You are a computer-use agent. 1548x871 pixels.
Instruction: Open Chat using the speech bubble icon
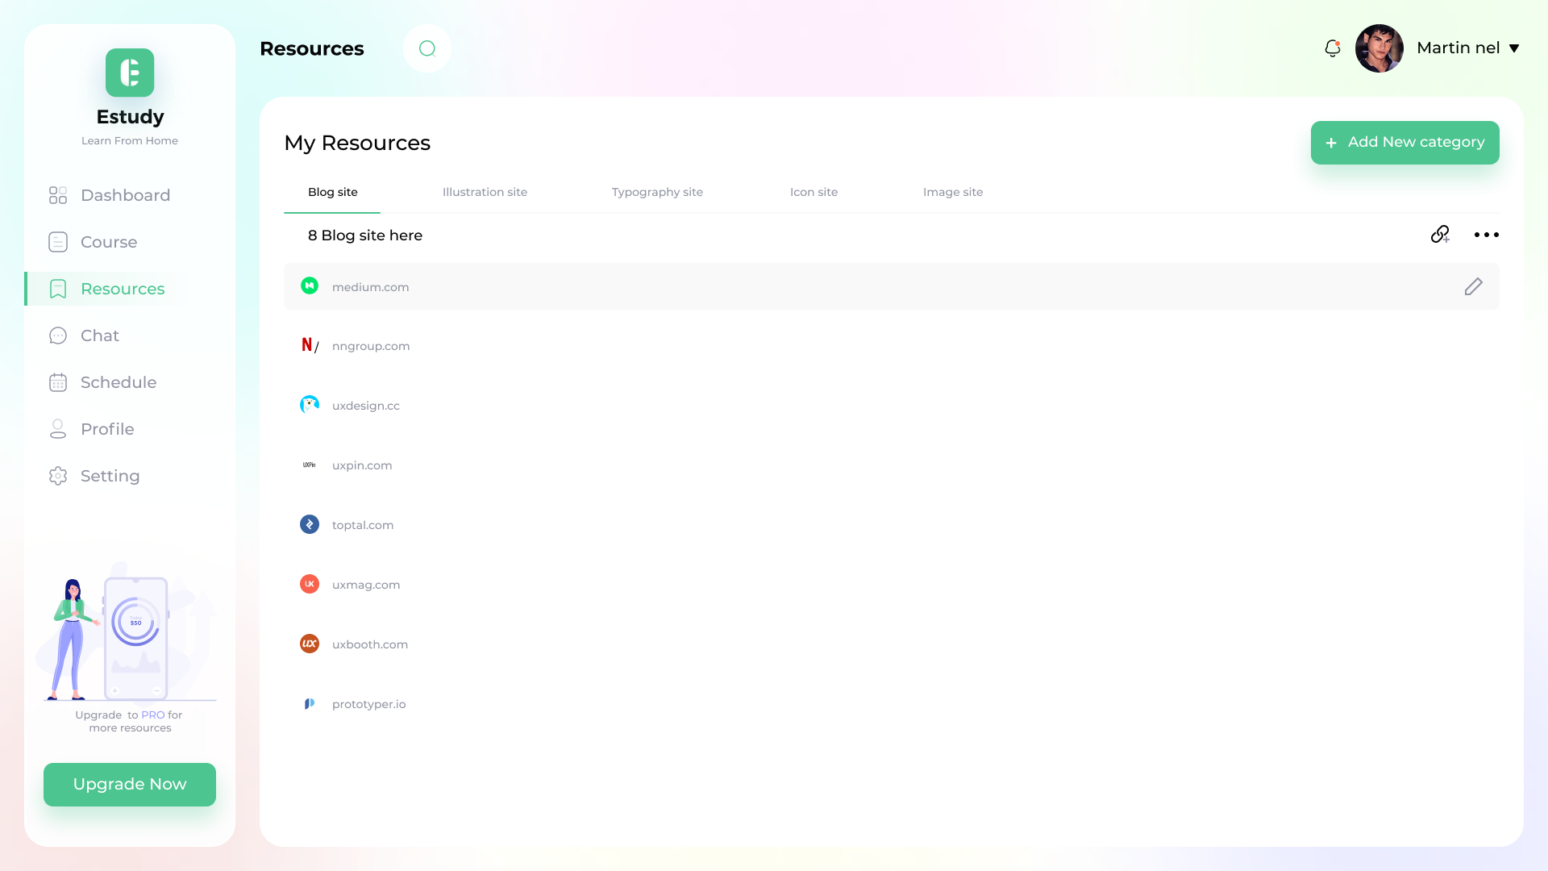[x=57, y=335]
